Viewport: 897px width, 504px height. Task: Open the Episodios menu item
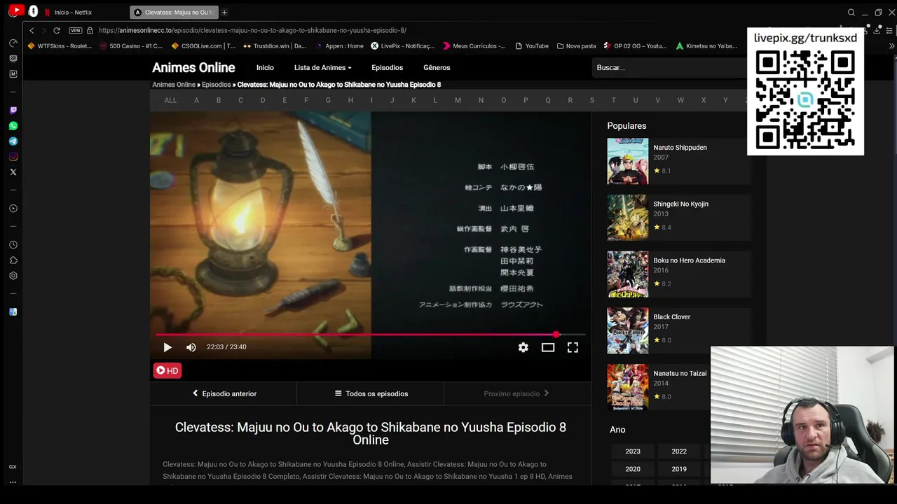point(388,67)
